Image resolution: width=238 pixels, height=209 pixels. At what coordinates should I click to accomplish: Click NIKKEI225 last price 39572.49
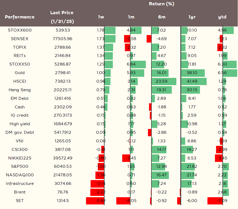pos(62,158)
